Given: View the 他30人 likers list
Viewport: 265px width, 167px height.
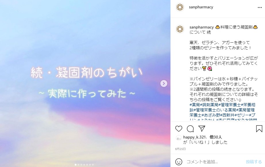Looking at the screenshot, I should tap(216, 137).
